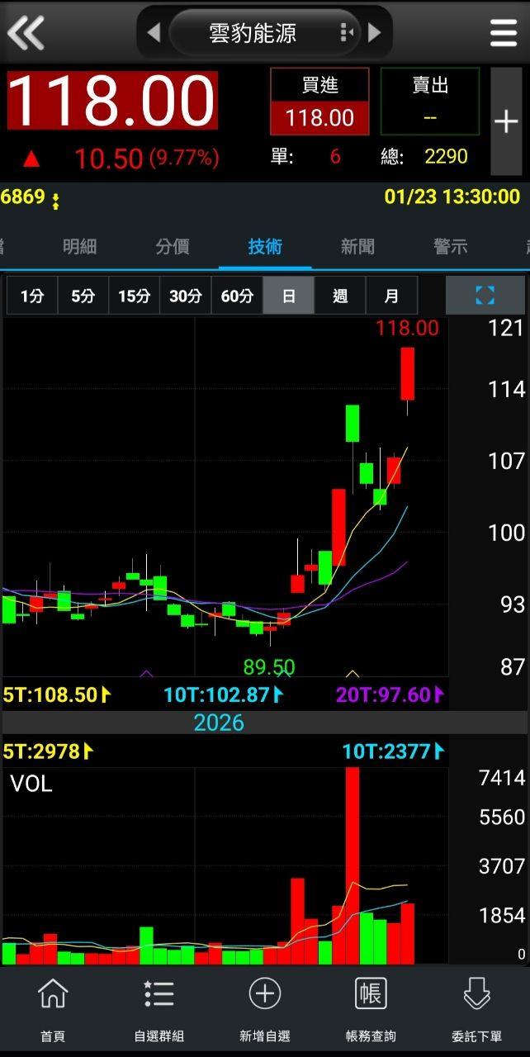Switch to the 新聞 news tab
The height and width of the screenshot is (1057, 530).
pyautogui.click(x=357, y=246)
